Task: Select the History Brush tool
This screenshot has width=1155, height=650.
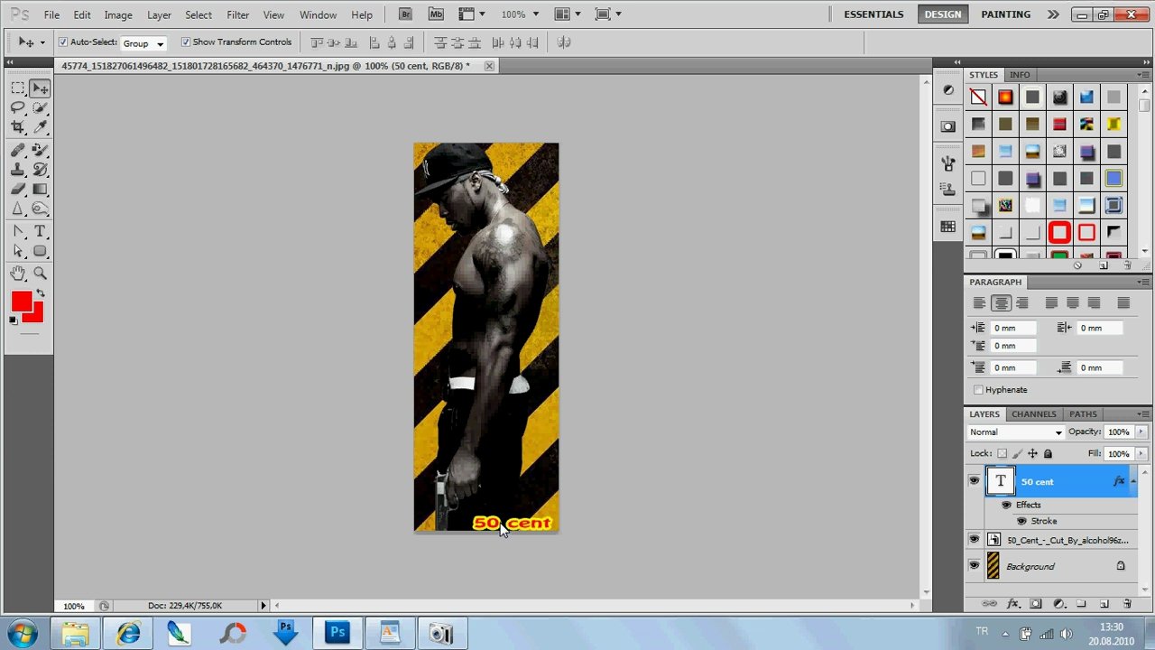Action: click(40, 170)
